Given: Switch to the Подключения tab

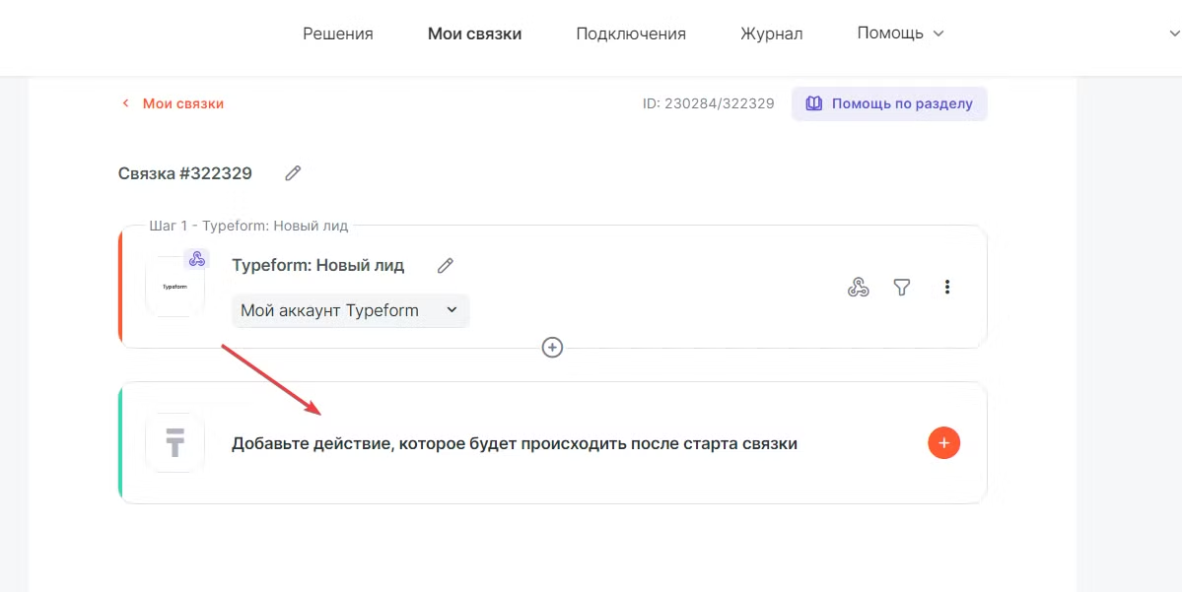Looking at the screenshot, I should (x=631, y=33).
